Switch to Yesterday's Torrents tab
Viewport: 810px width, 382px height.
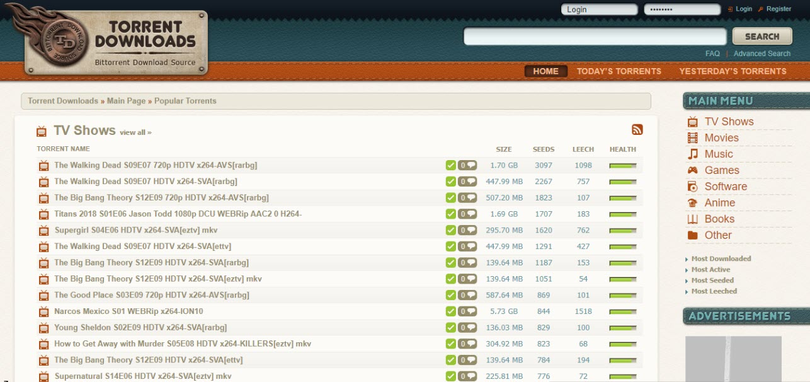click(x=733, y=71)
